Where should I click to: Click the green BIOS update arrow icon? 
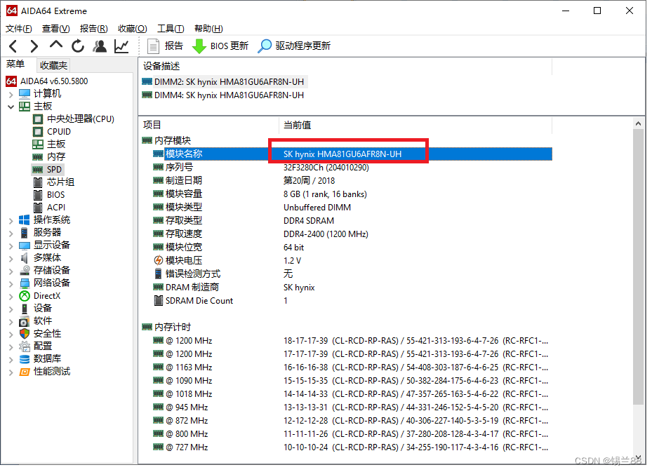(199, 46)
